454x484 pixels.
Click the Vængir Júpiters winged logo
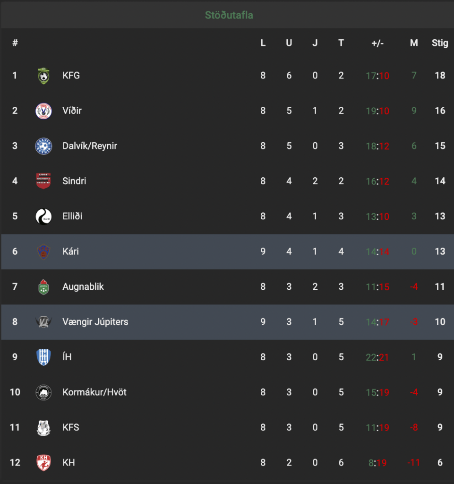43,322
